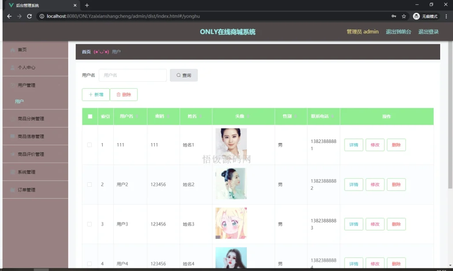Click the 用户名 search input field

[133, 75]
